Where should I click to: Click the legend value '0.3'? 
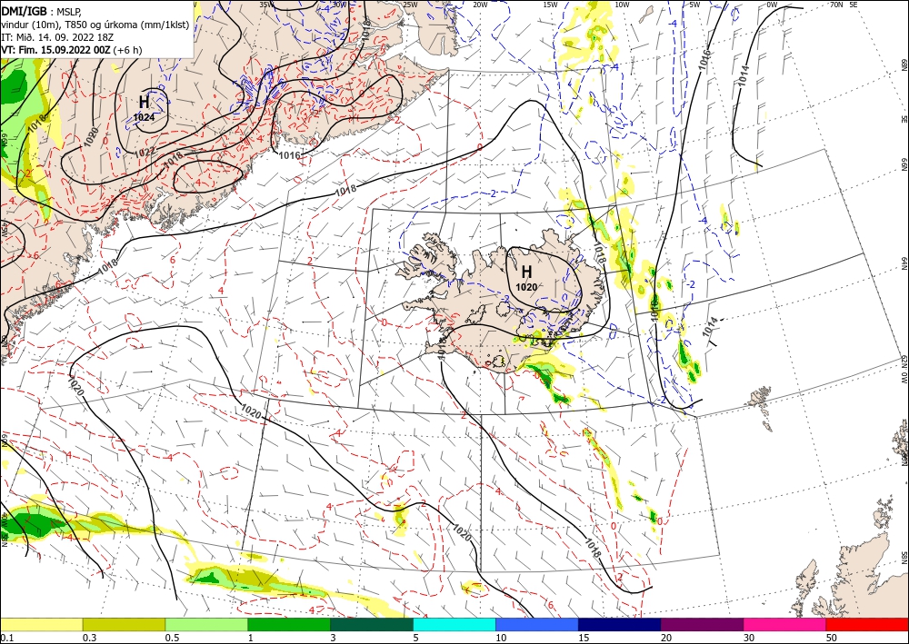(x=89, y=638)
